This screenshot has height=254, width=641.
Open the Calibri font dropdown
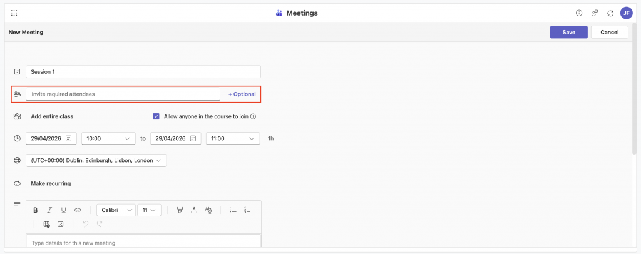tap(116, 210)
